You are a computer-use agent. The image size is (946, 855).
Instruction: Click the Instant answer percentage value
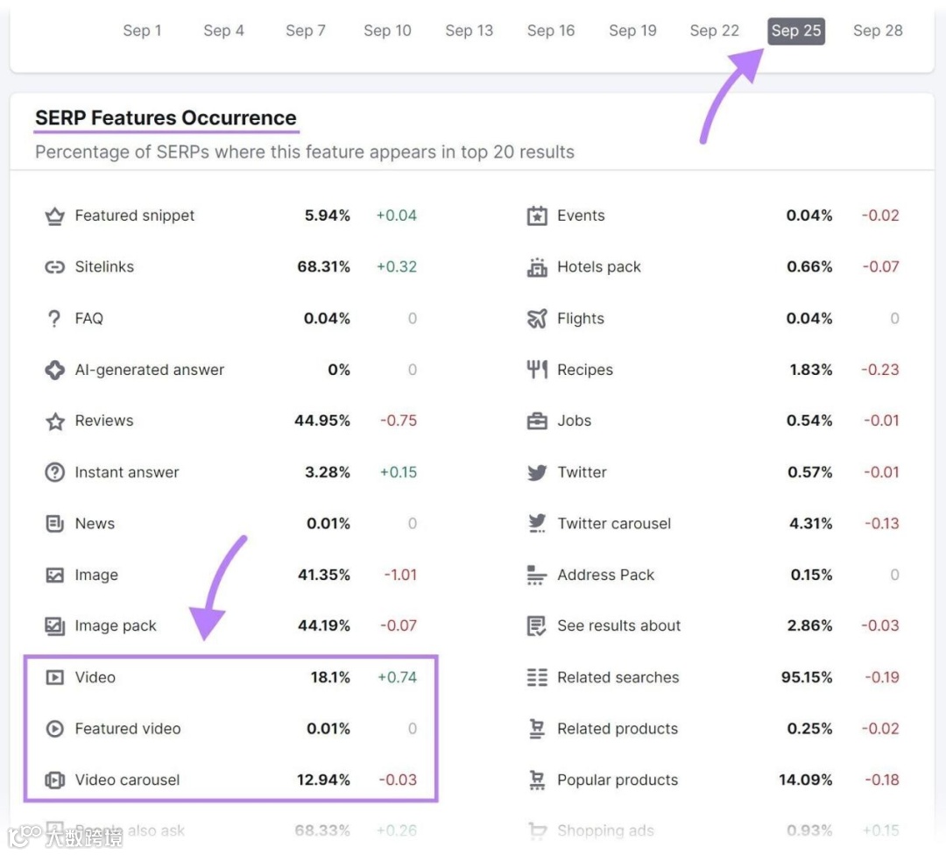click(x=328, y=472)
